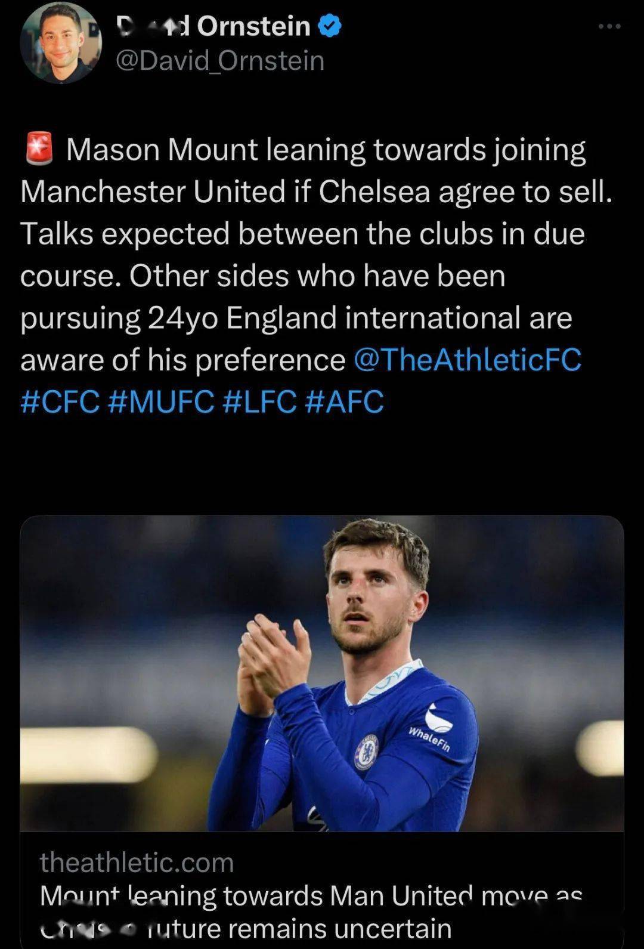Visit theathletic.com domain link
This screenshot has width=644, height=949.
click(x=137, y=863)
